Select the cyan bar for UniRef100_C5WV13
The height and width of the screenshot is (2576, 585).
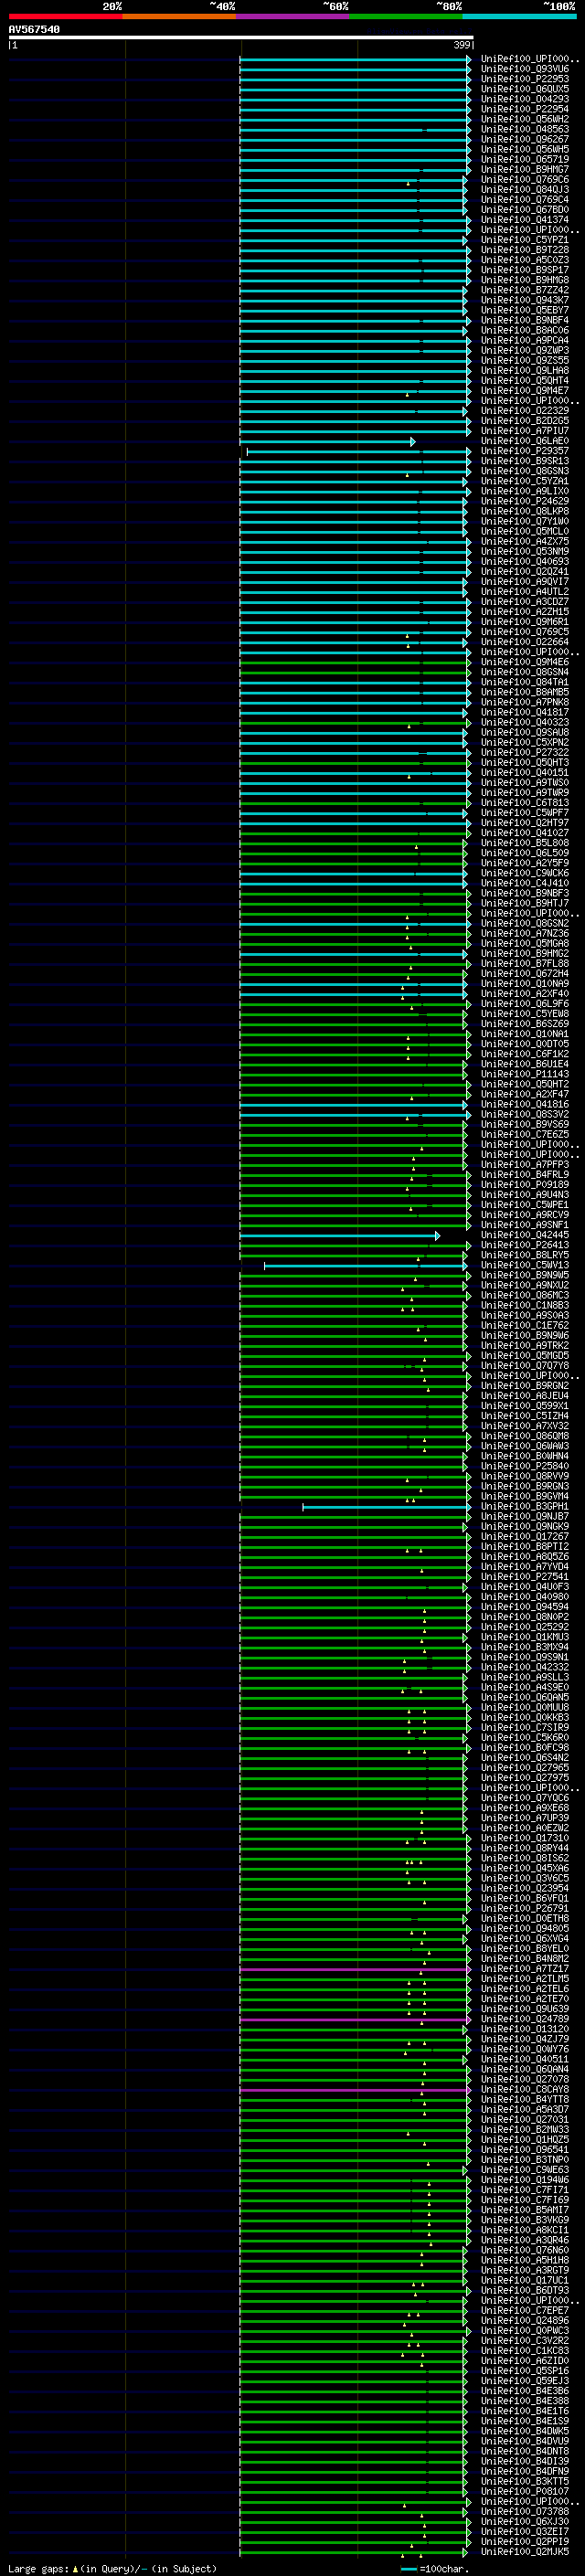point(366,1266)
